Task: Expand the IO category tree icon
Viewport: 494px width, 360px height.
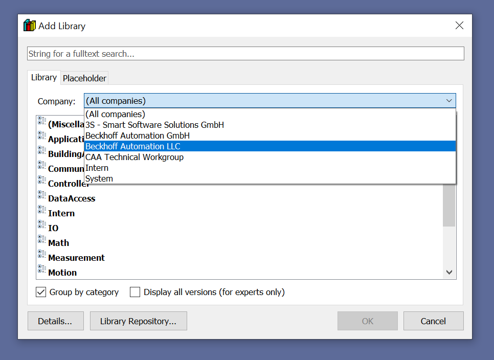Action: pyautogui.click(x=42, y=224)
